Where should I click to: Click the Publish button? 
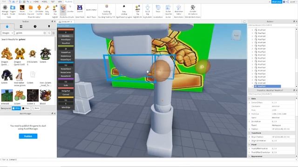click(x=28, y=136)
